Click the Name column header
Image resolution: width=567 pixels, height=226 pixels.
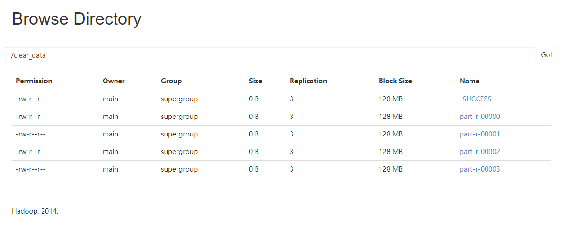pyautogui.click(x=470, y=81)
